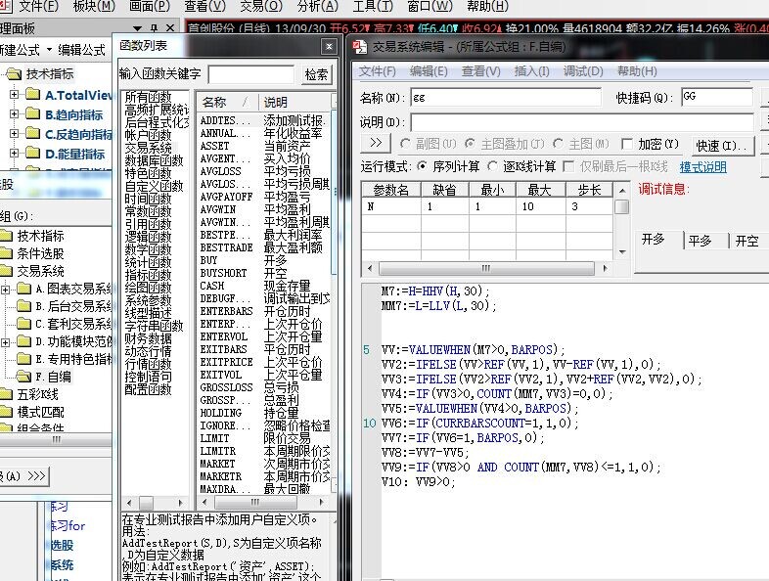The height and width of the screenshot is (581, 769).
Task: Select the 主图叠加 radio button
Action: (x=470, y=144)
